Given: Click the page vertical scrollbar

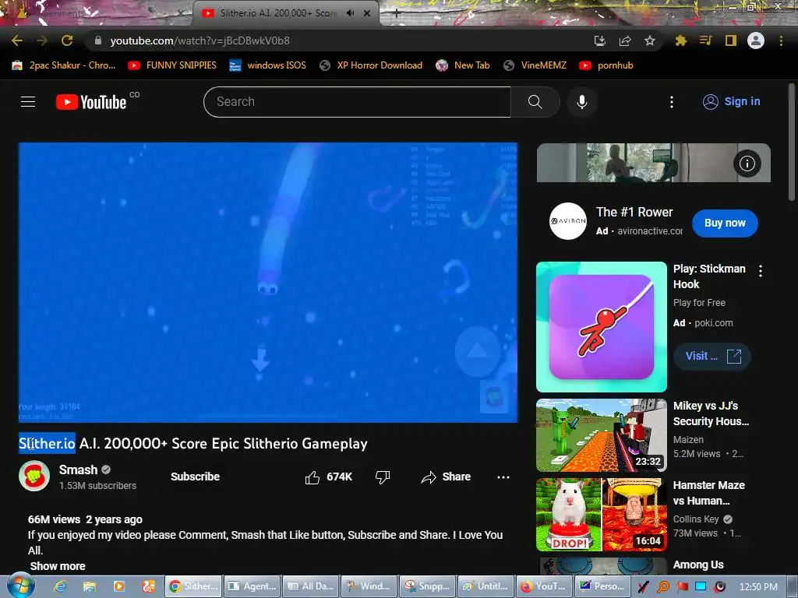Looking at the screenshot, I should 792,142.
